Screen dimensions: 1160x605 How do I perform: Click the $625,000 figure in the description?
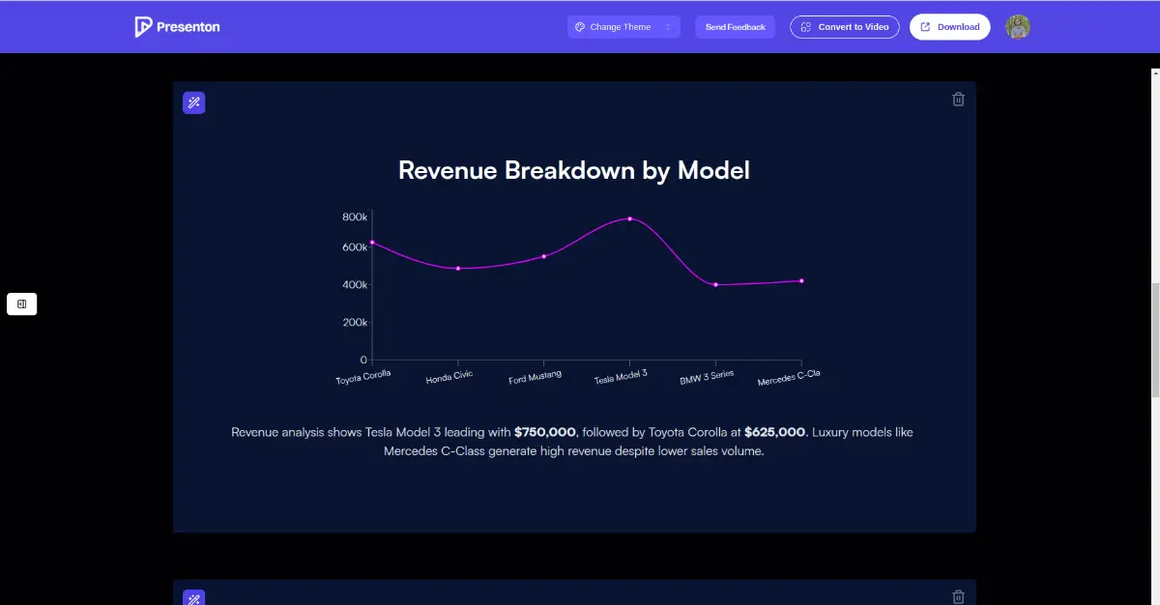pos(774,432)
